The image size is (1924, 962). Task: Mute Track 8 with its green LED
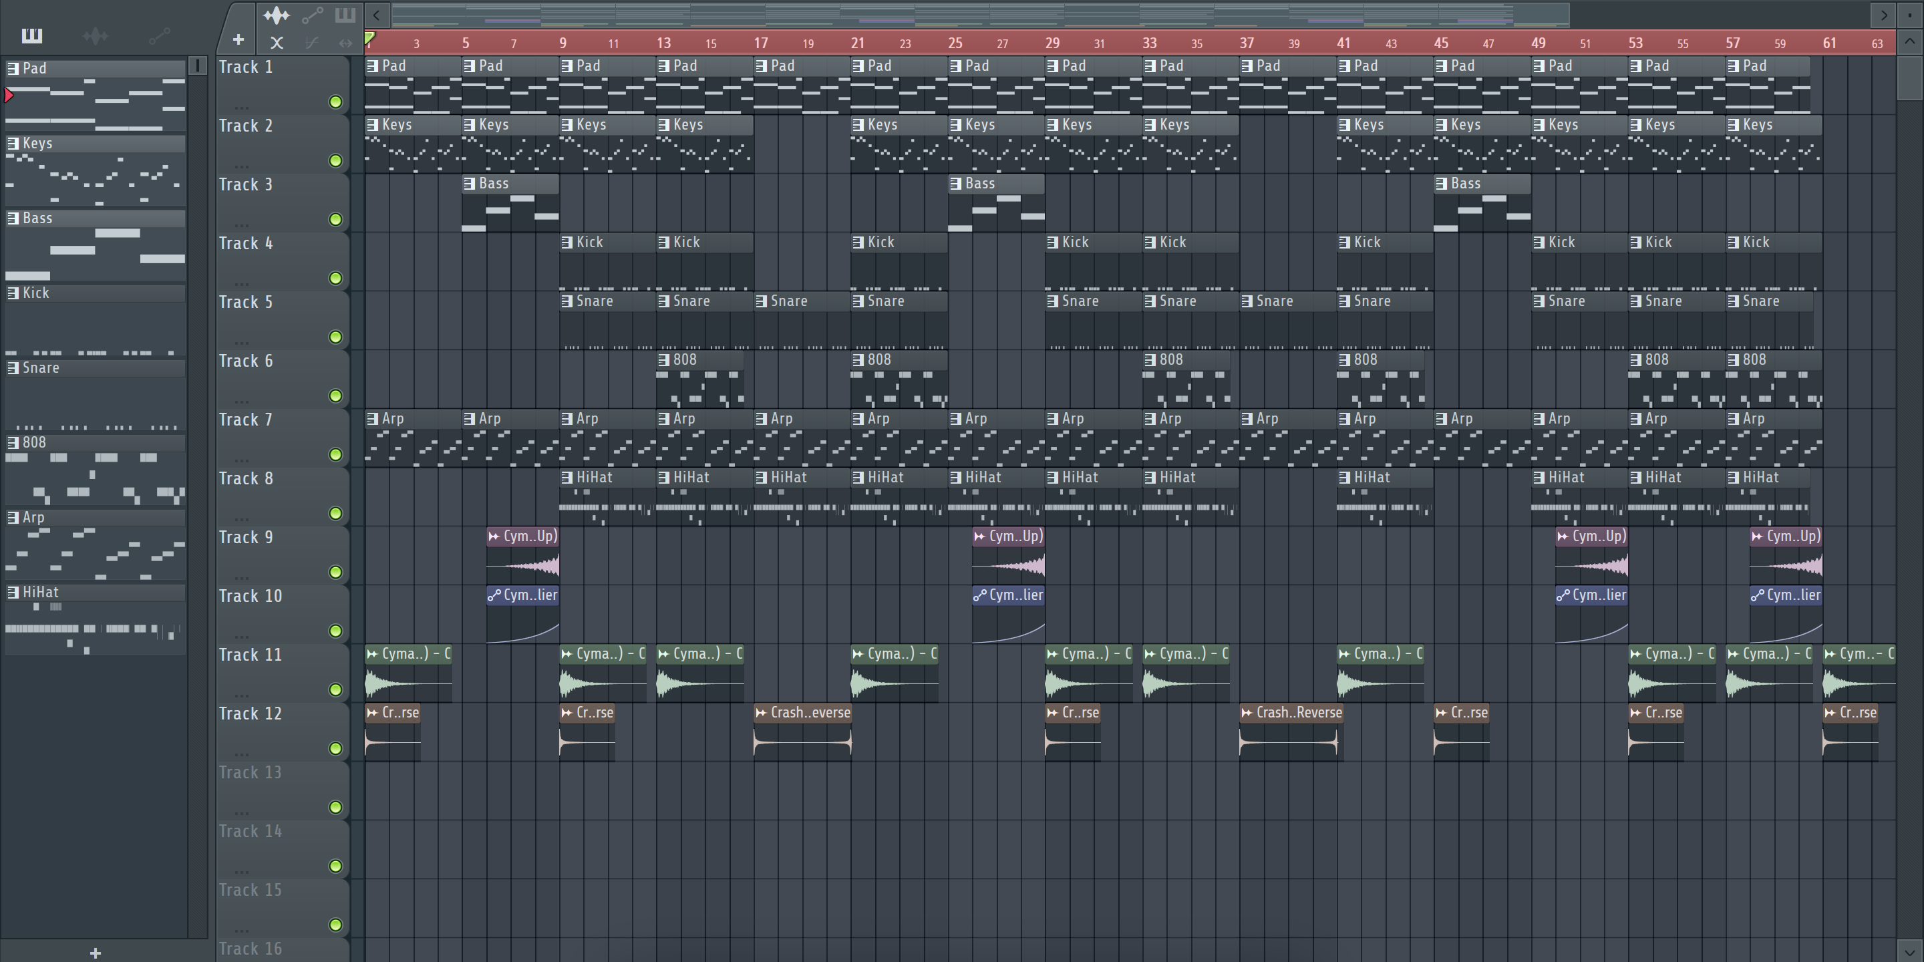(x=336, y=514)
